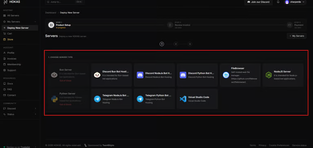313x148 pixels.
Task: Click the Discord Python Bot Discord icon
Action: point(183,75)
